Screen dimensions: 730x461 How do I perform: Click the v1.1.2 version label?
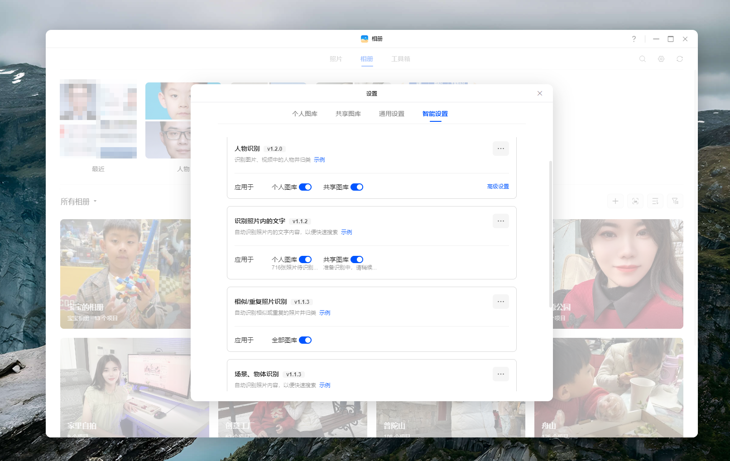pos(300,221)
